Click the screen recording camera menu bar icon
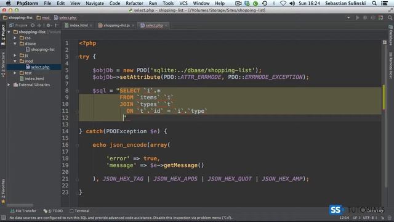The image size is (394, 222). pyautogui.click(x=238, y=3)
